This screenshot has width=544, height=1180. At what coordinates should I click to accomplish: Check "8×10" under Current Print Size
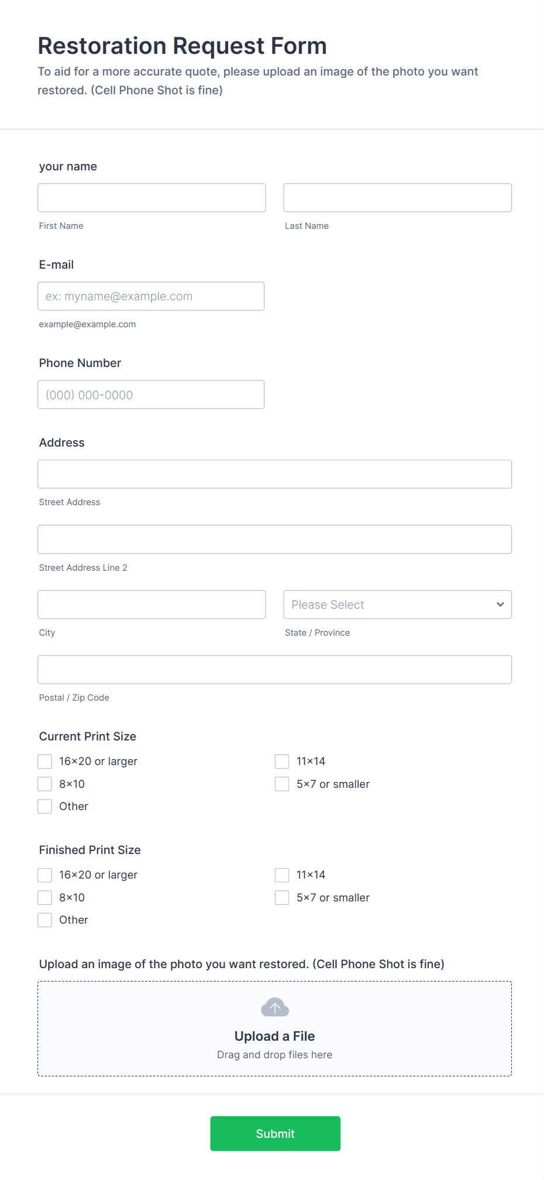44,784
